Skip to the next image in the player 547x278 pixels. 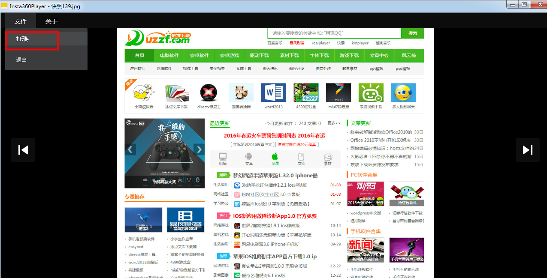click(527, 149)
